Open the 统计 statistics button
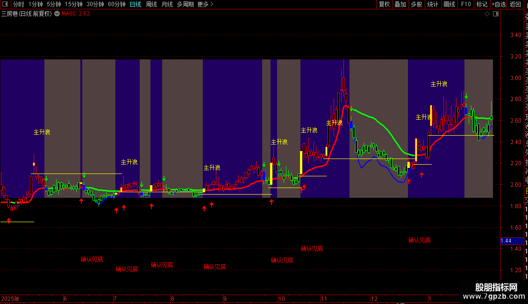The height and width of the screenshot is (304, 528). 433,4
